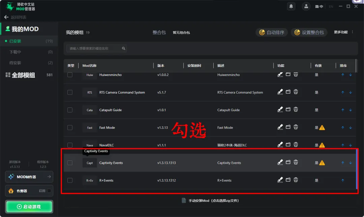Open 全部模组 all mods section

click(29, 75)
